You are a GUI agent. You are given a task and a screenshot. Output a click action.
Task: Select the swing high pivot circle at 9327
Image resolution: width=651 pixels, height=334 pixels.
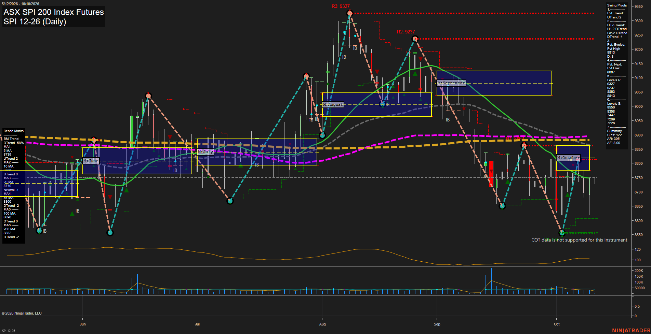349,13
